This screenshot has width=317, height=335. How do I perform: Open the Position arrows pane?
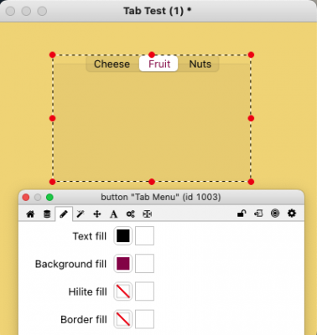coord(97,214)
